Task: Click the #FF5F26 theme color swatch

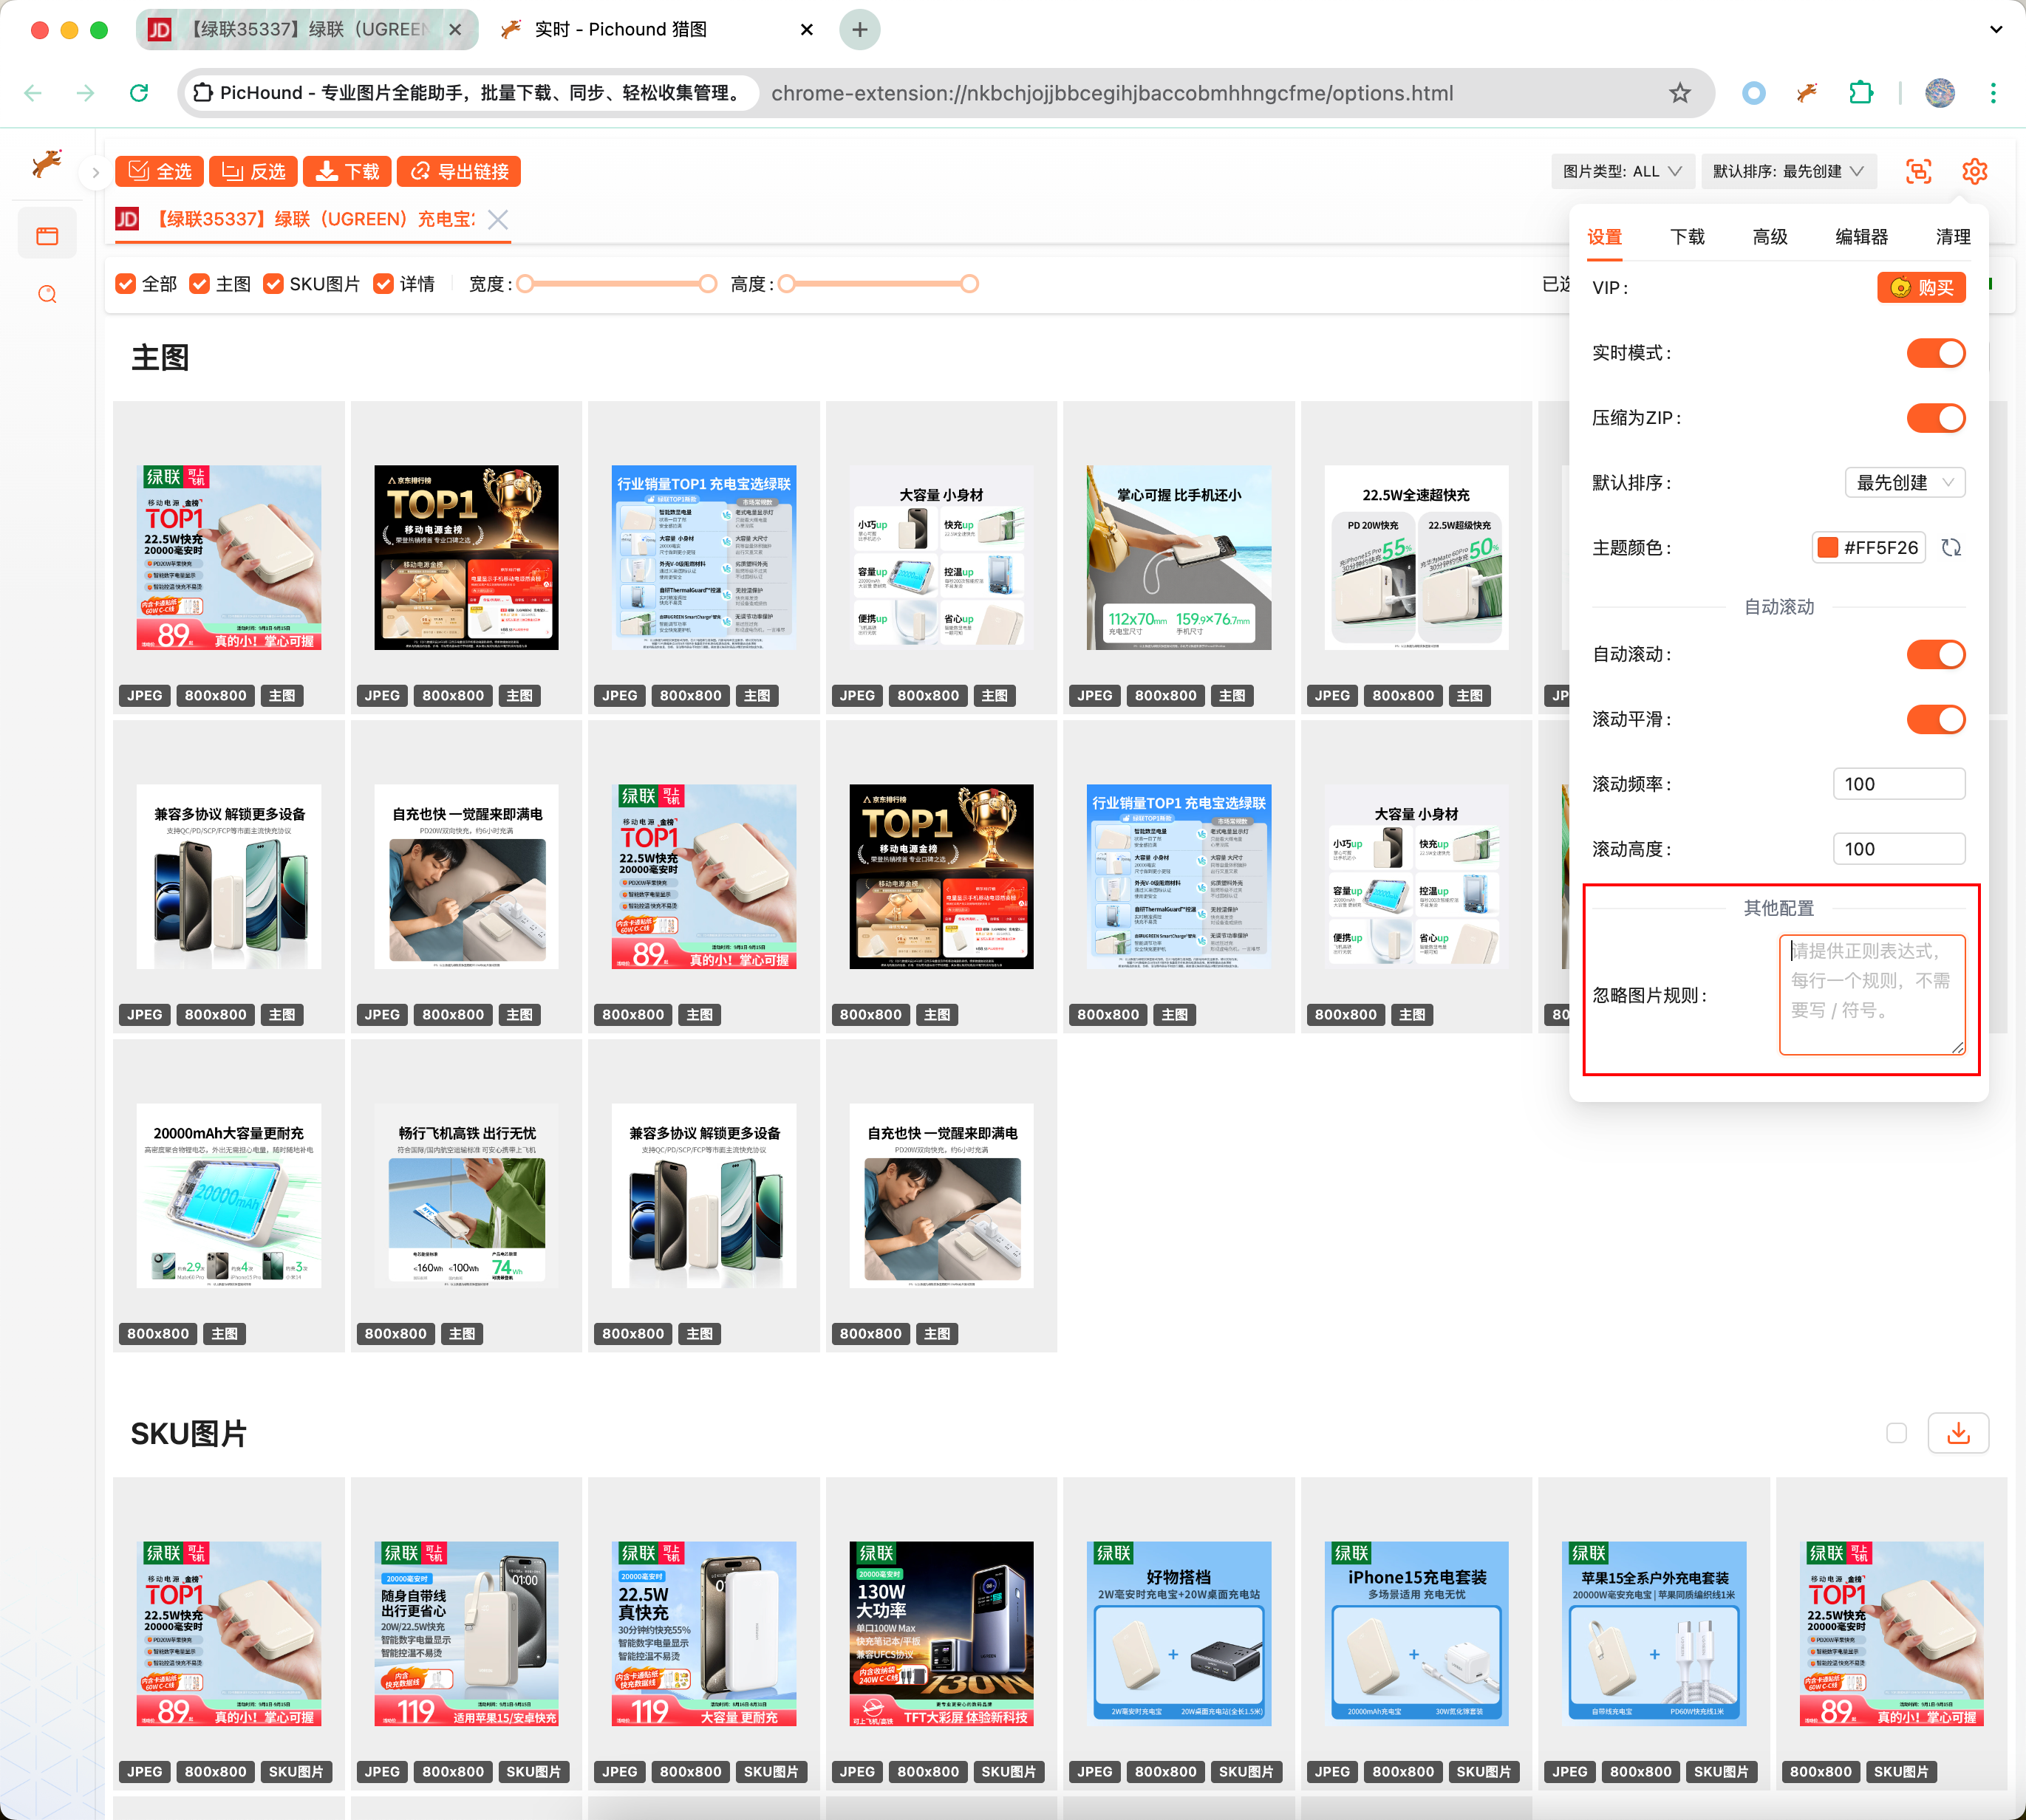Action: (x=1828, y=548)
